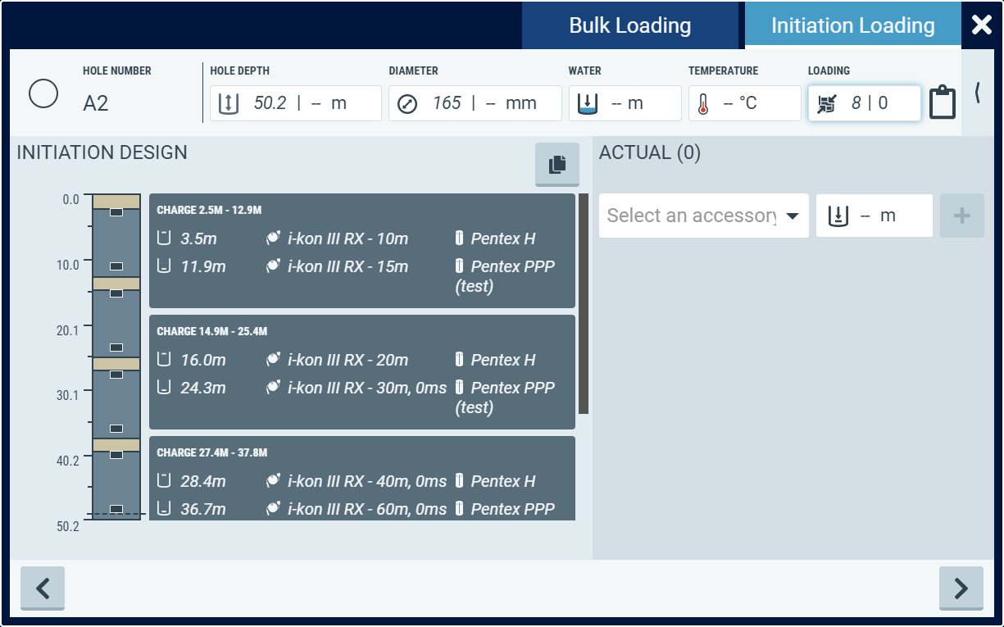1004x627 pixels.
Task: Click the bottom primer marker near 50.2 depth
Action: click(116, 509)
